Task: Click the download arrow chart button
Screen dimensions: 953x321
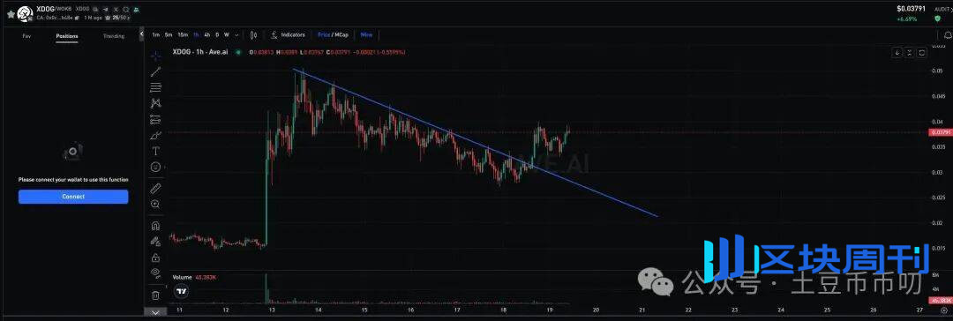Action: [897, 53]
